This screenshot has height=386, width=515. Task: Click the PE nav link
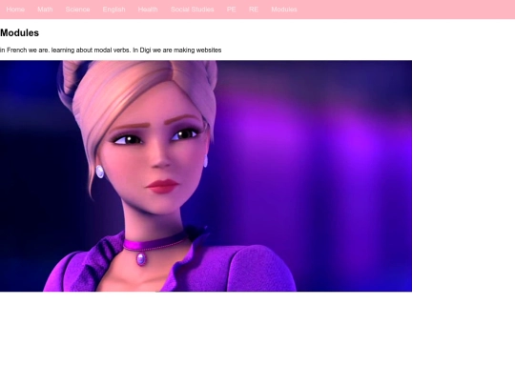231,10
